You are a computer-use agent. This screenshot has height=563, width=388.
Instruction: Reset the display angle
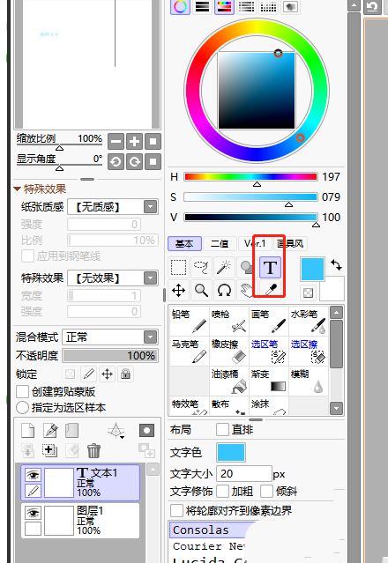[153, 162]
